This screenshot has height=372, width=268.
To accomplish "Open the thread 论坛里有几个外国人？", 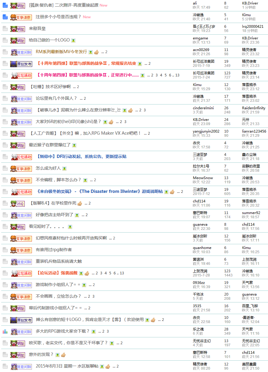I will point(56,99).
